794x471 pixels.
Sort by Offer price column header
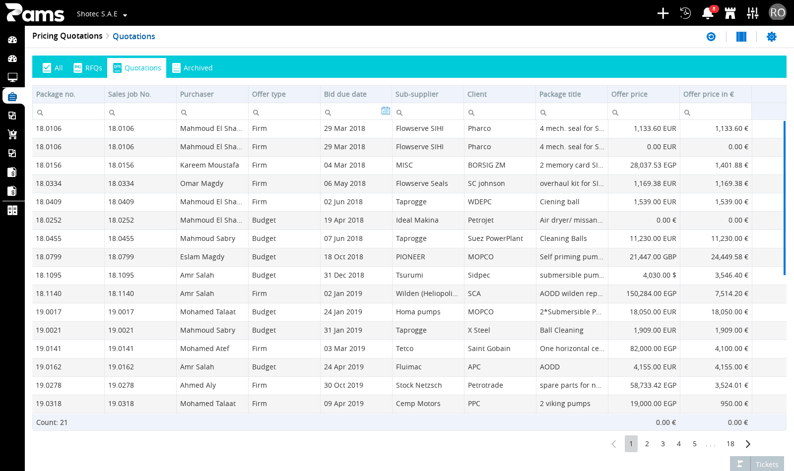[x=644, y=94]
